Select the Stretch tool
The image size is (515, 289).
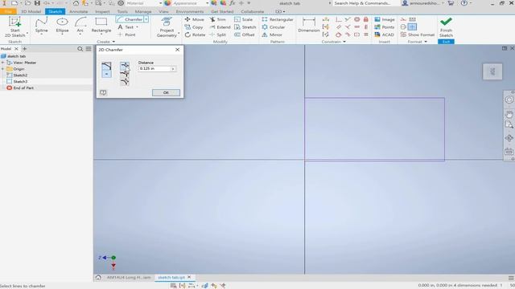245,27
